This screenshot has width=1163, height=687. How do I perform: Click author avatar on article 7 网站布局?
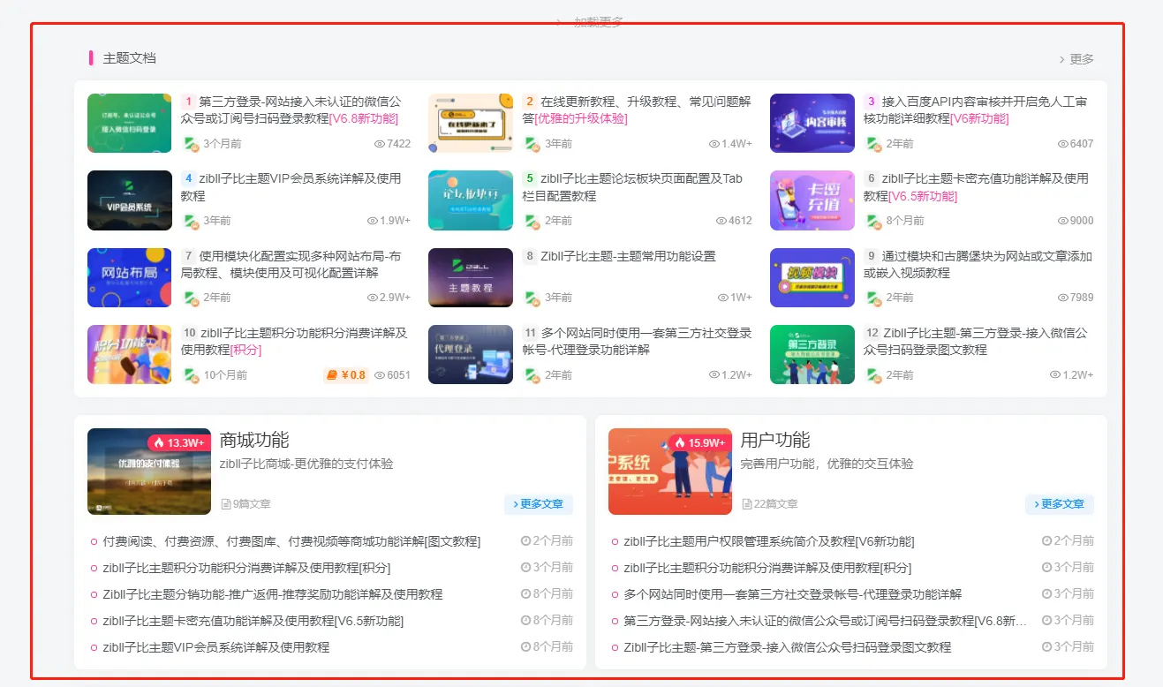(190, 298)
